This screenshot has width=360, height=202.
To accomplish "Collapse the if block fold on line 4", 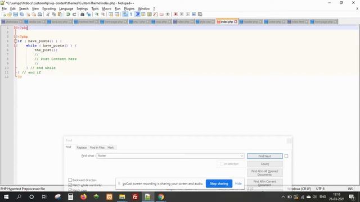I will pyautogui.click(x=16, y=41).
